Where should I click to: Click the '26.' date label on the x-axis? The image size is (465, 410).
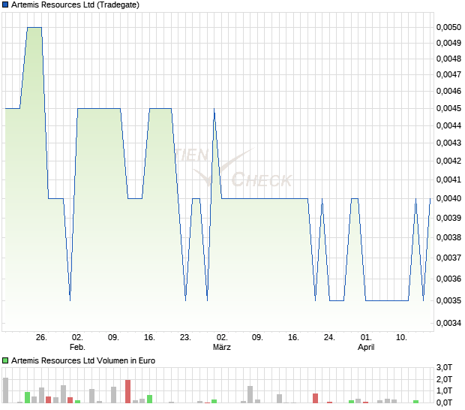click(x=41, y=338)
